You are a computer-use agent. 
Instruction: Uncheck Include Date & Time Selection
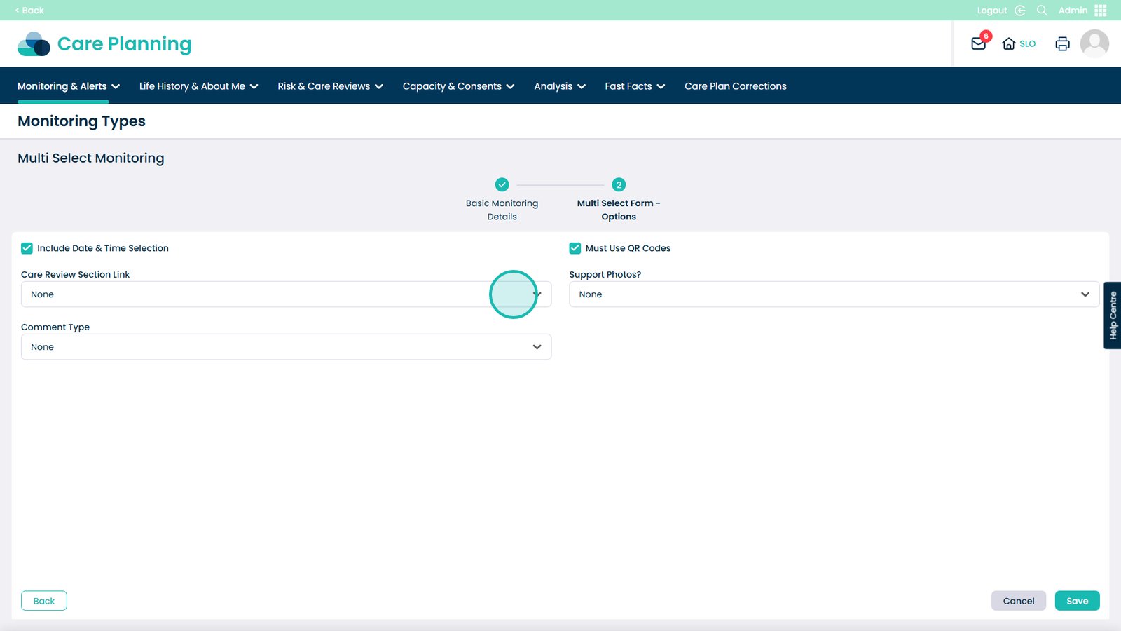[x=27, y=248]
